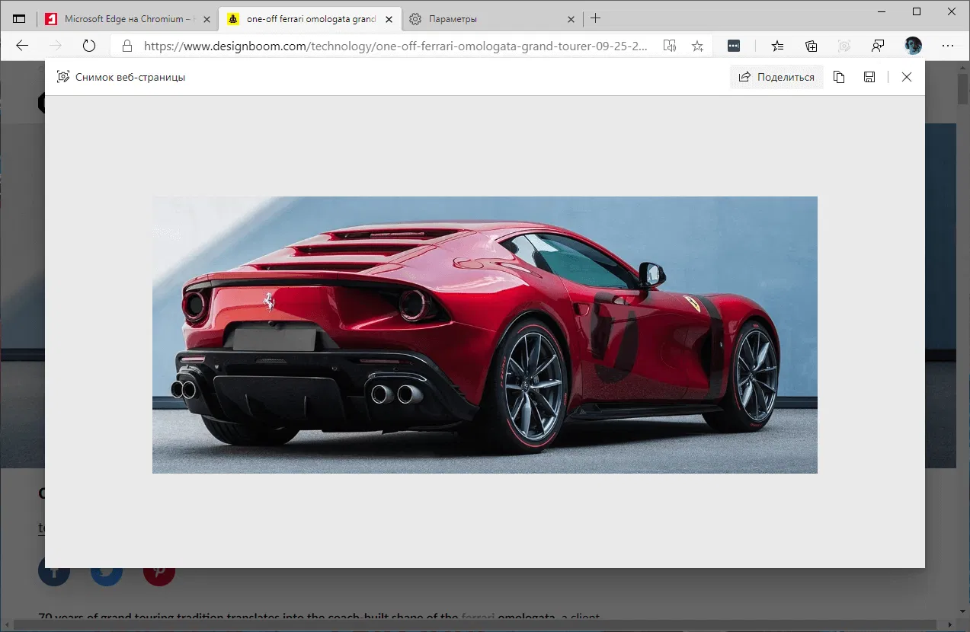Click the padlock icon in the address bar

[126, 46]
